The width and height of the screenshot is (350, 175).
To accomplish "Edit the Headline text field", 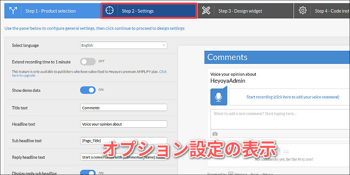I will (x=123, y=124).
